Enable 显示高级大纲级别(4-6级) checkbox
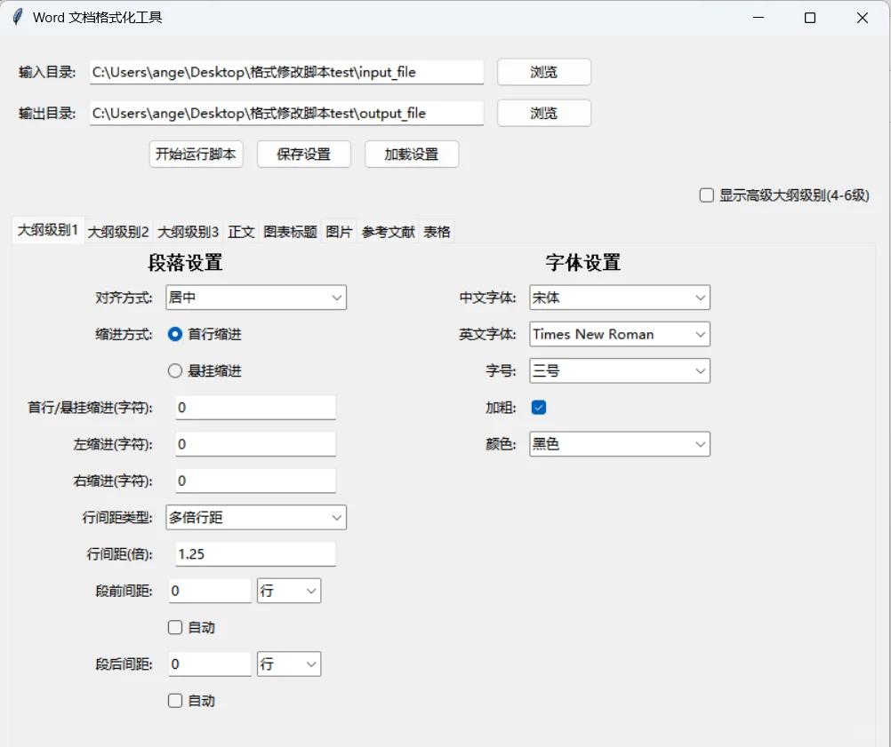 tap(707, 195)
